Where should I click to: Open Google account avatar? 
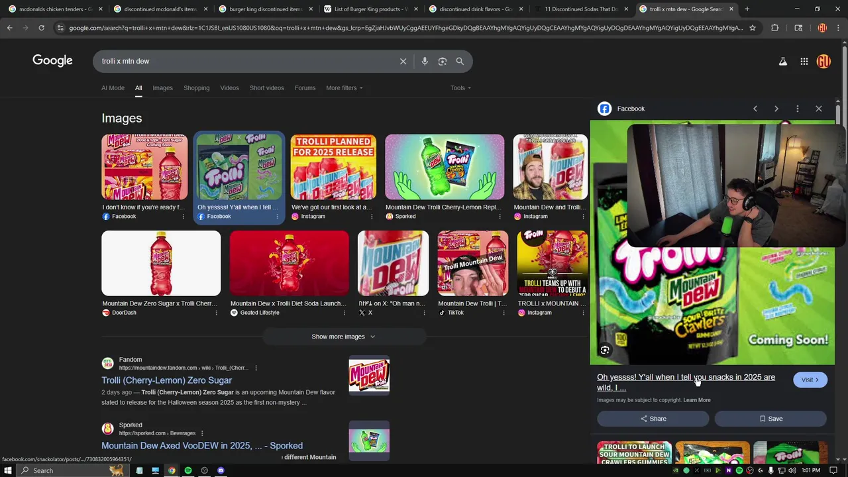tap(823, 61)
